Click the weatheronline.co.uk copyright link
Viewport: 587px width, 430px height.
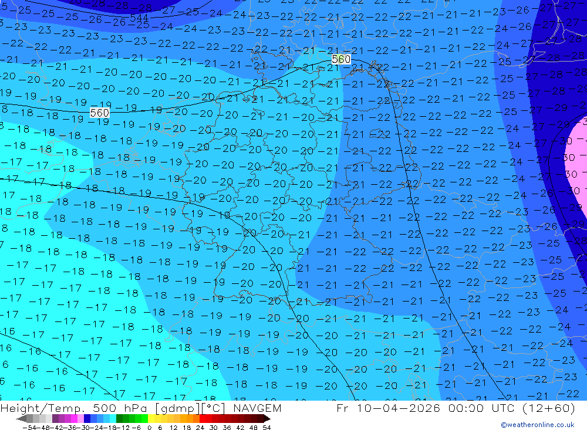[x=538, y=425]
